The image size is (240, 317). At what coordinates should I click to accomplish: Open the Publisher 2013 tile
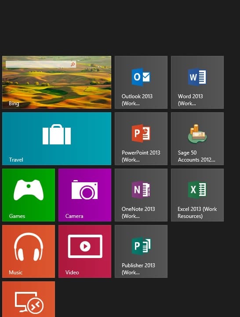tap(141, 251)
